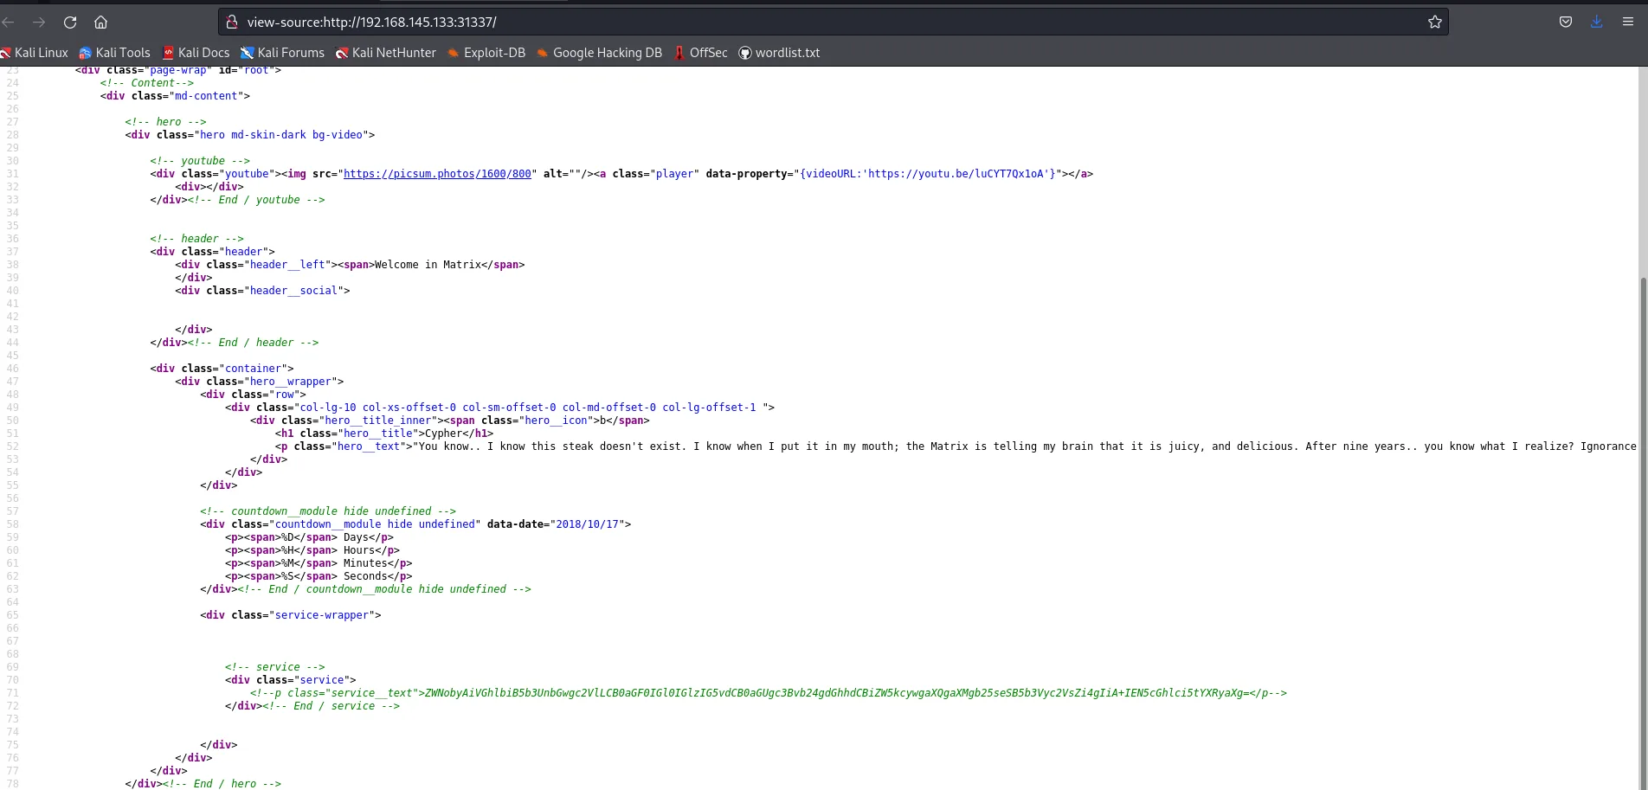Open the Kali Forums bookmark
The image size is (1648, 790).
coord(282,53)
